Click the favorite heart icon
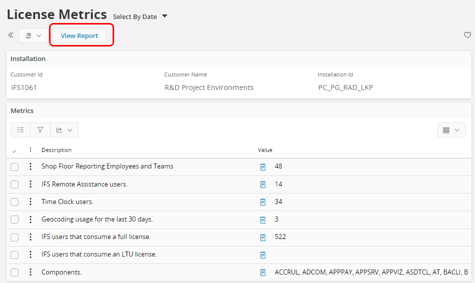475x283 pixels. pyautogui.click(x=467, y=35)
